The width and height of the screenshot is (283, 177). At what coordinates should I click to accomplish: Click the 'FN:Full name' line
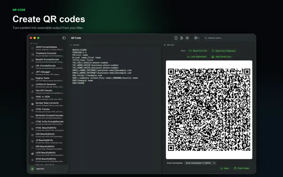80,55
